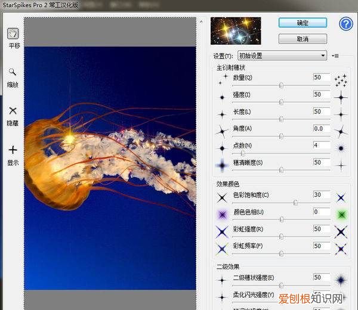Click the 色彩饱和度 slider handle
The image size is (358, 310).
tap(296, 203)
